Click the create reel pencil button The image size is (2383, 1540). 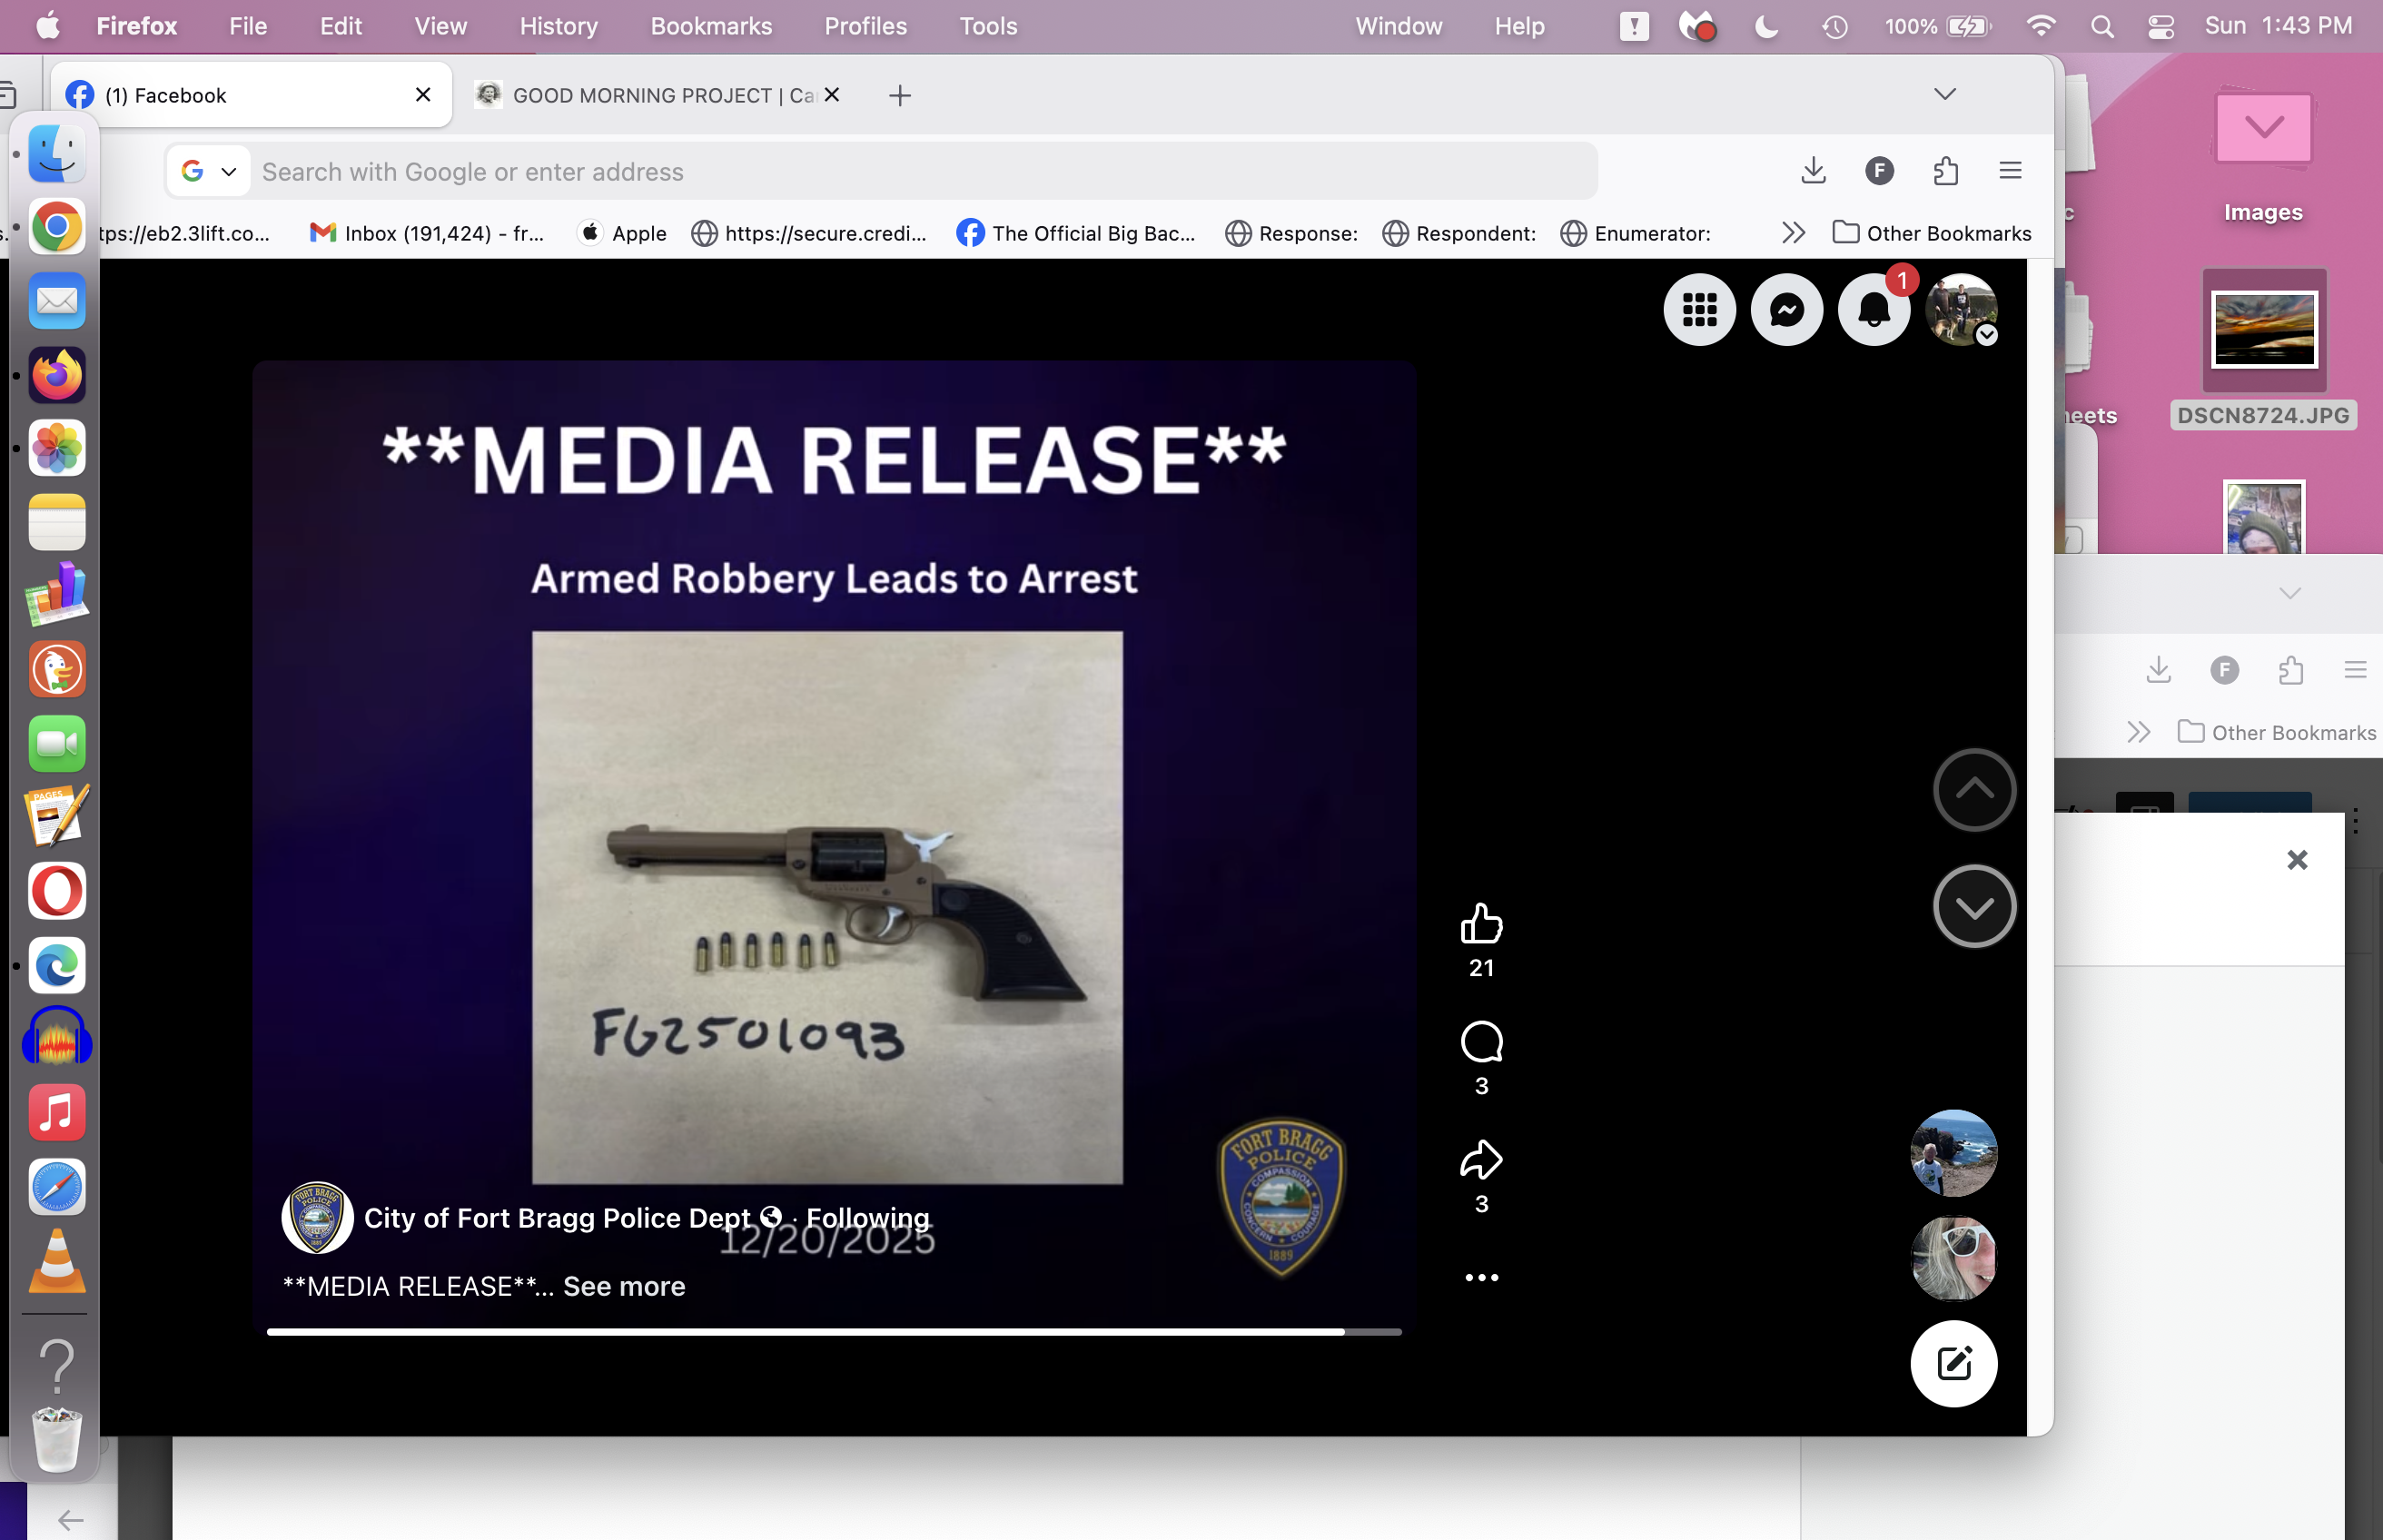point(1953,1364)
